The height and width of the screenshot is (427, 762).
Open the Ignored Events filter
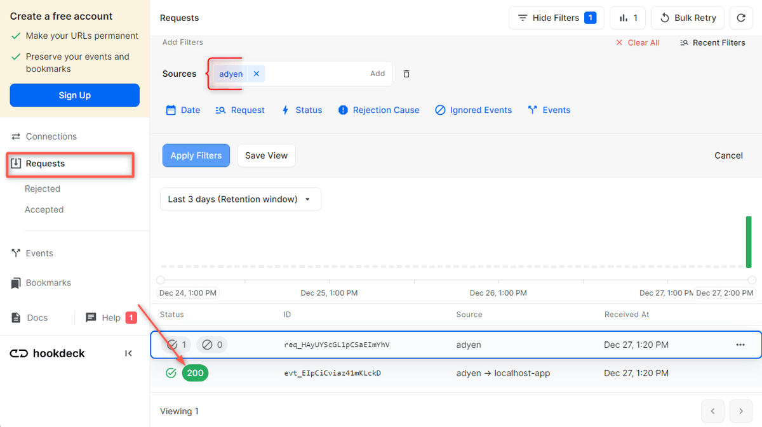pyautogui.click(x=473, y=110)
